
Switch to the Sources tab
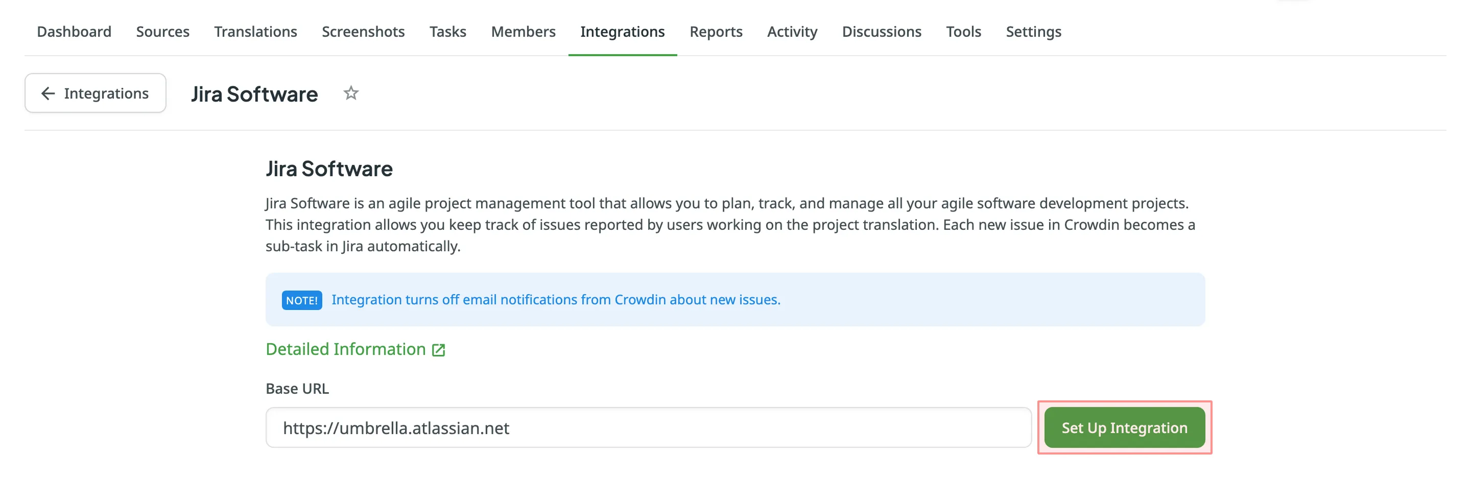pyautogui.click(x=163, y=32)
